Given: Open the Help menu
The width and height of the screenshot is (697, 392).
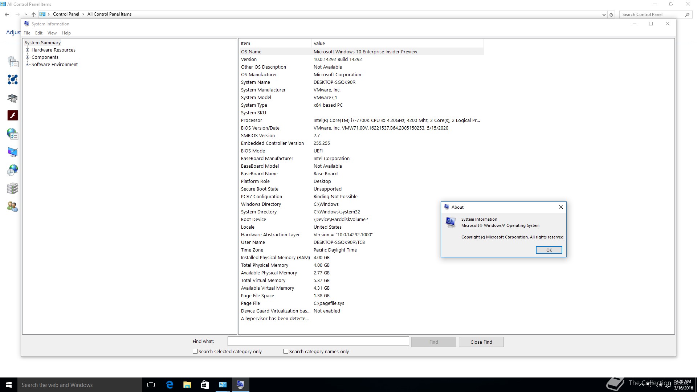Looking at the screenshot, I should coord(66,33).
